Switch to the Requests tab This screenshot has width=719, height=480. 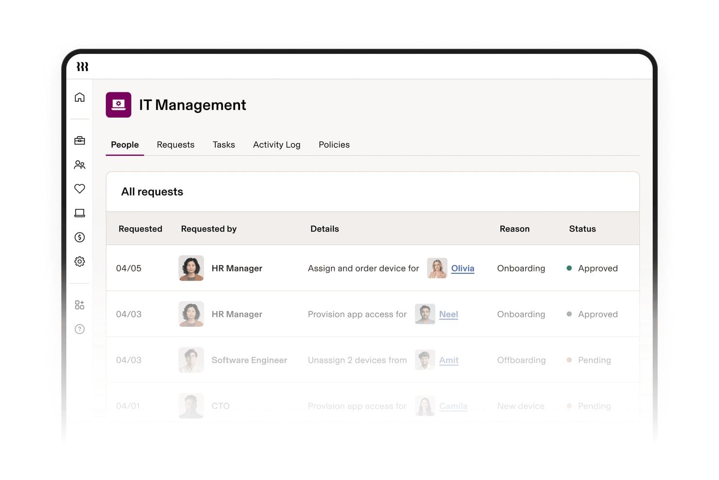point(175,144)
